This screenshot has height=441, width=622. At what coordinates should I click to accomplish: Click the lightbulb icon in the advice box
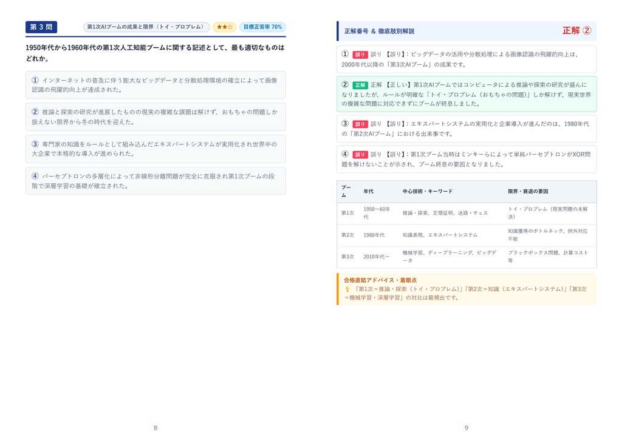click(x=347, y=289)
